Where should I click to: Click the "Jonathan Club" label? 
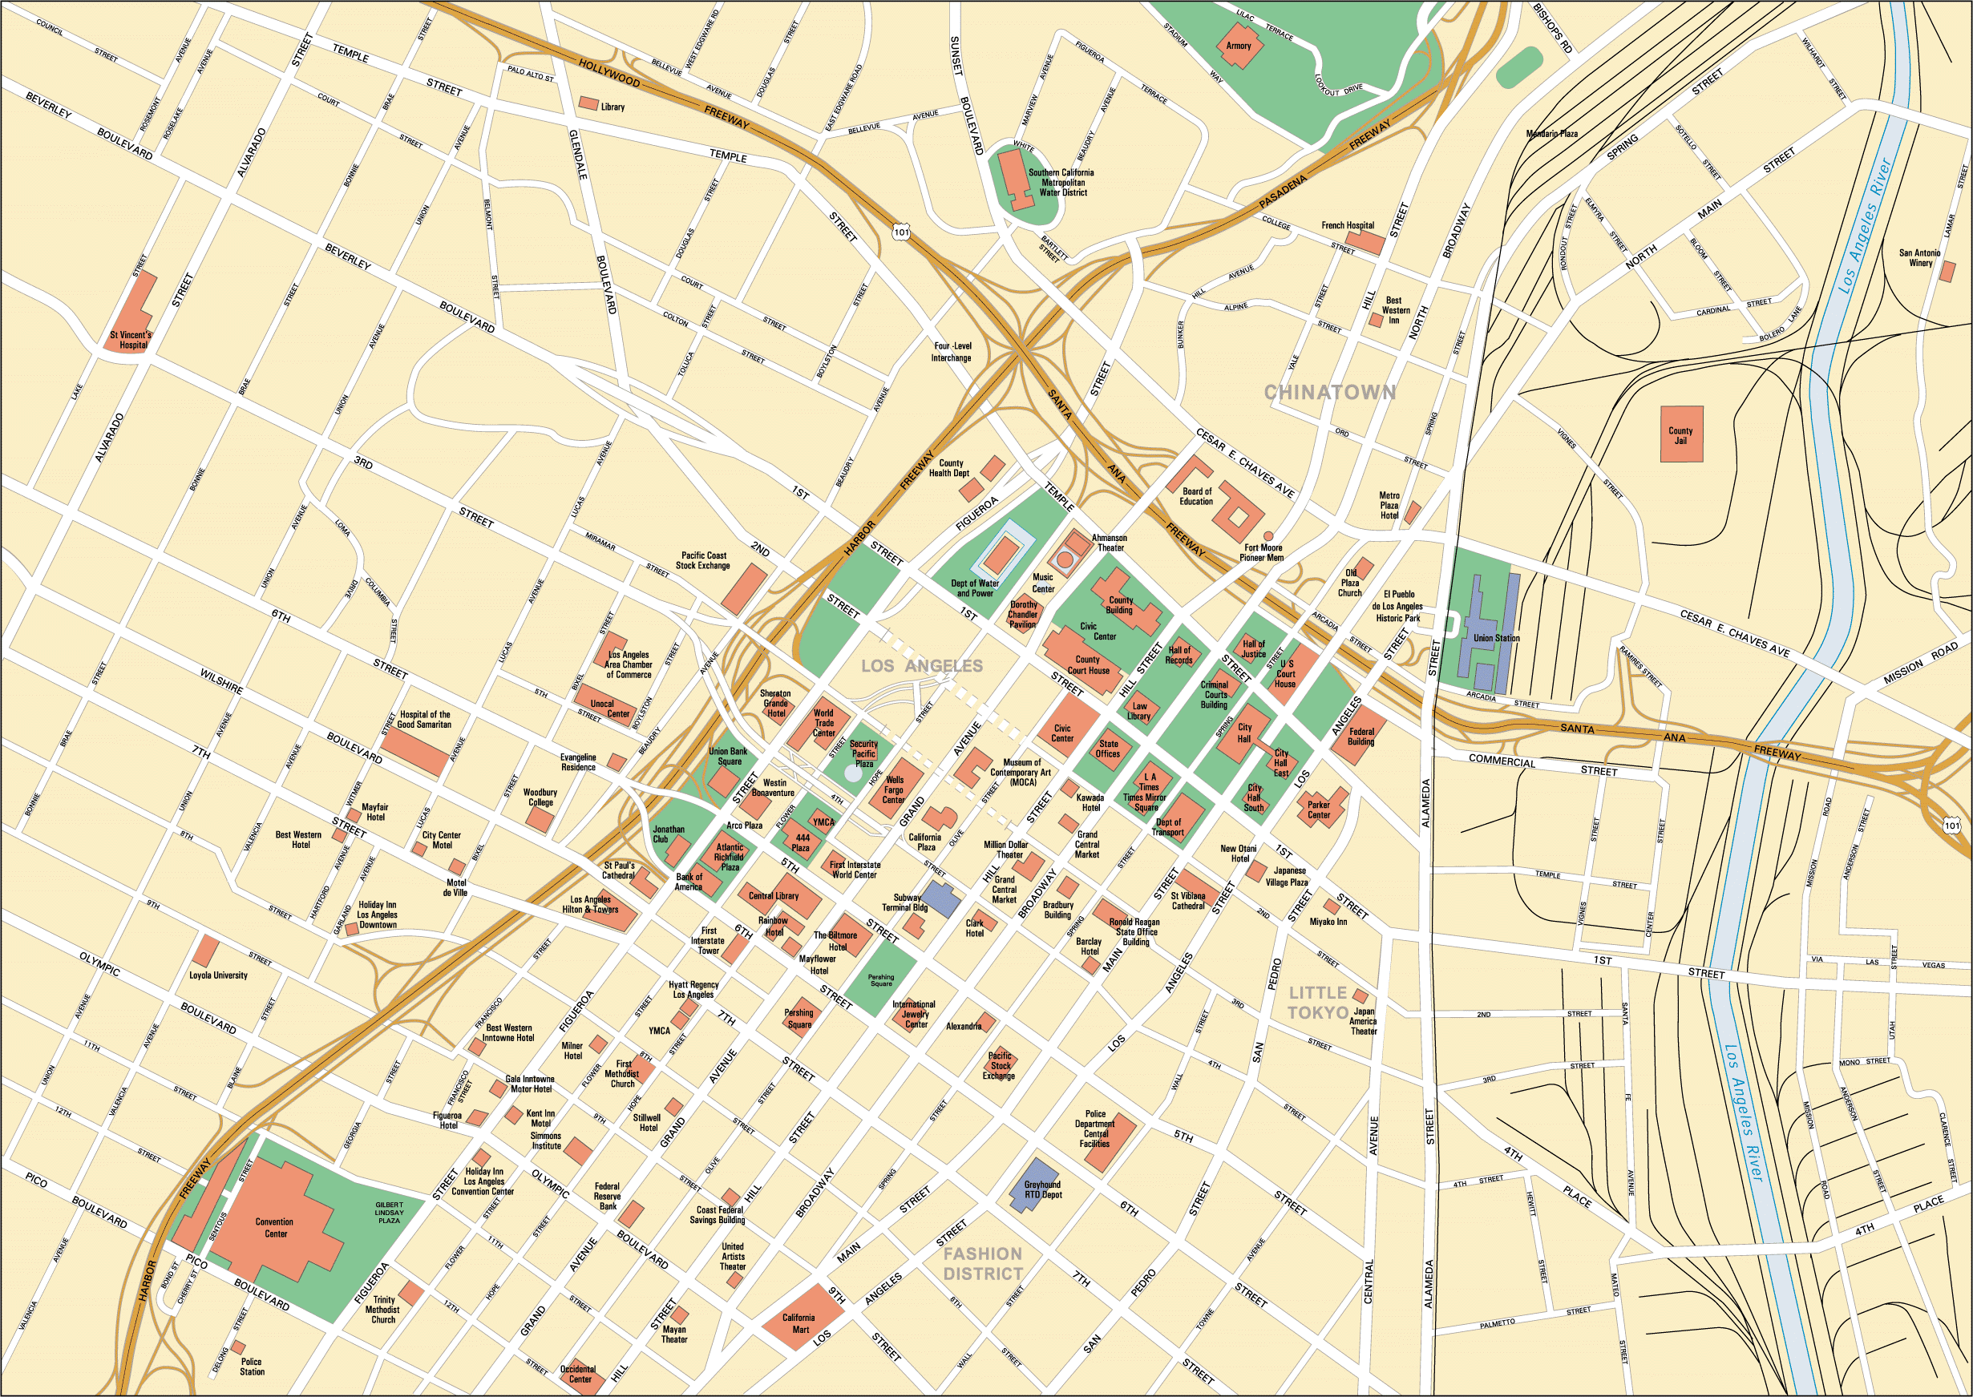(669, 834)
